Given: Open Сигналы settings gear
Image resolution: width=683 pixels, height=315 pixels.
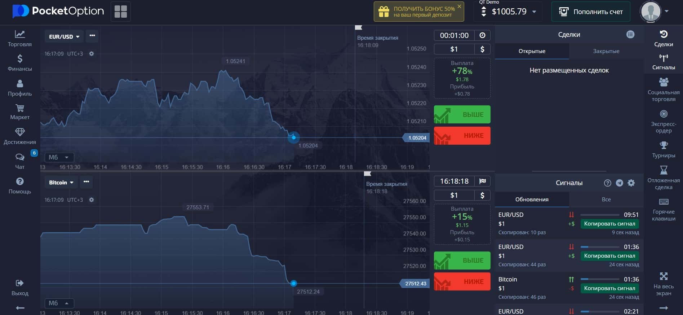Looking at the screenshot, I should pos(631,183).
